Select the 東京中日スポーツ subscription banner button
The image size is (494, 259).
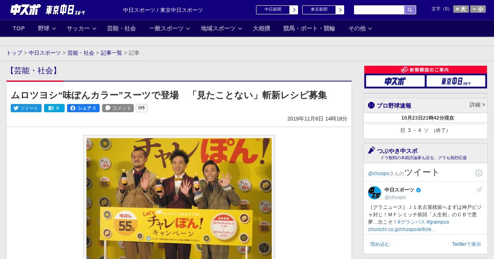point(456,81)
